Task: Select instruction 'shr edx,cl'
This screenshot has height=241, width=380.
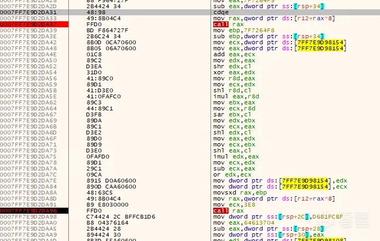Action: click(232, 66)
